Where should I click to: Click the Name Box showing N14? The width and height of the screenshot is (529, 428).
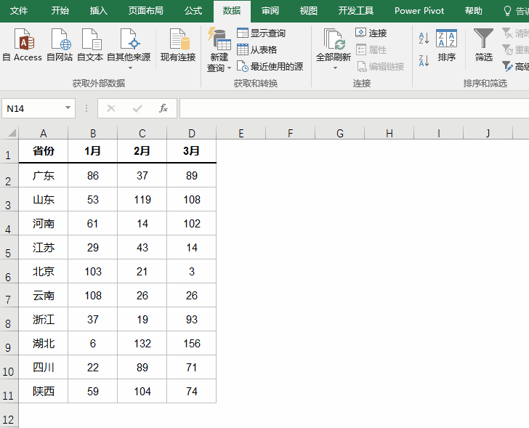pos(33,108)
